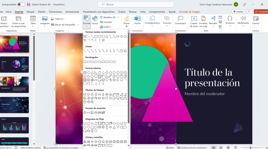Screen dimensions: 268x149
Task: Open the Formato de imagen tab
Action: pos(189,12)
